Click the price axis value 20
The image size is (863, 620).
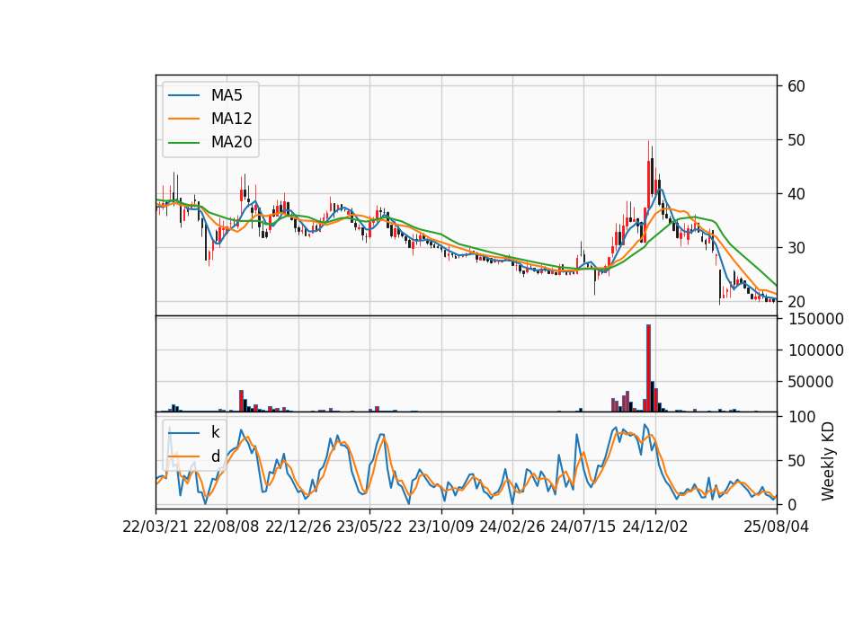pos(796,302)
